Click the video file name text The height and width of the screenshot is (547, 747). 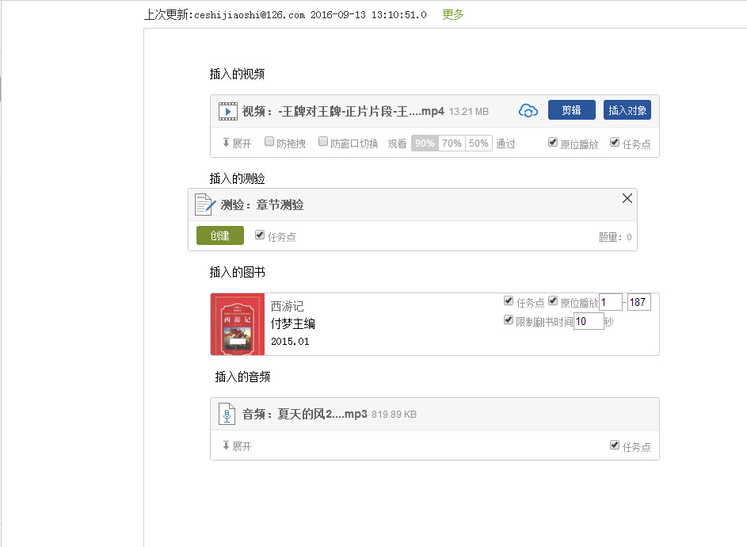point(343,111)
